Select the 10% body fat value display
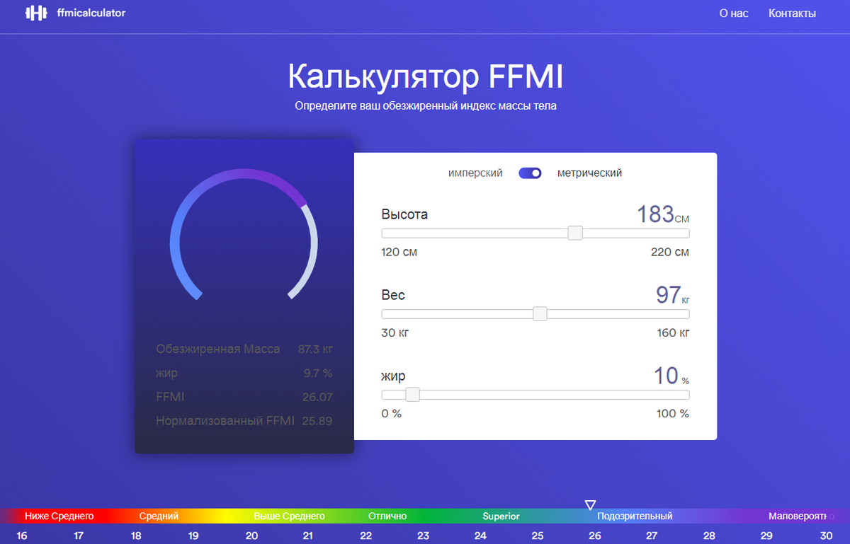The image size is (850, 544). click(x=666, y=376)
